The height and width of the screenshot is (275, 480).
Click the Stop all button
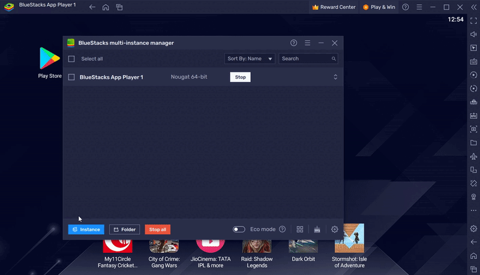pyautogui.click(x=158, y=229)
